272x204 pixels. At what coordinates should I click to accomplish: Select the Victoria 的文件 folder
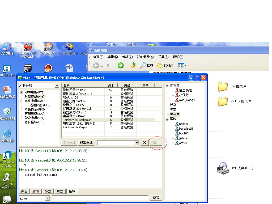(234, 101)
